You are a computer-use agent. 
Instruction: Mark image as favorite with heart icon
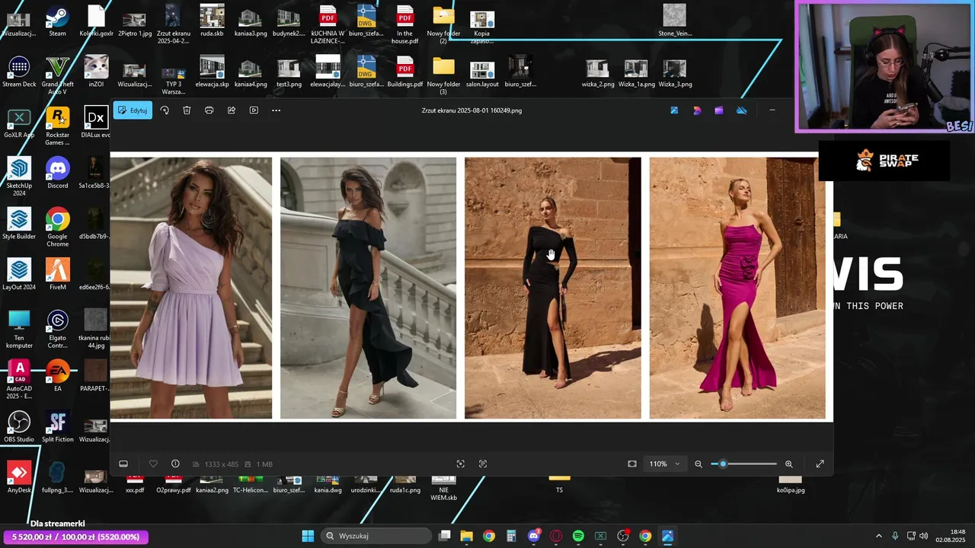click(153, 464)
